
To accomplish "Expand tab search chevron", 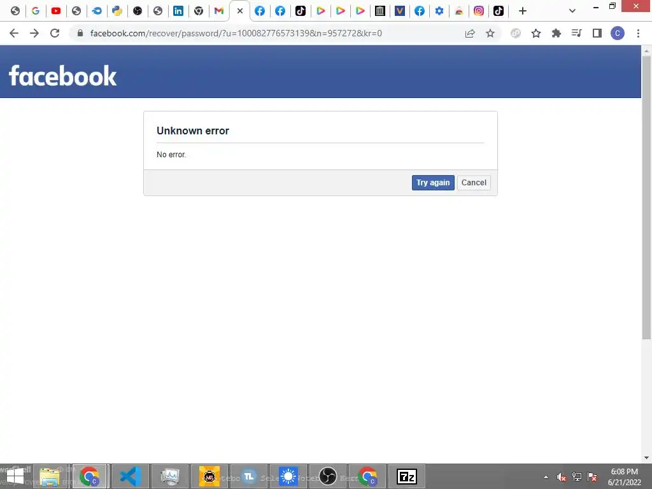I will click(572, 11).
